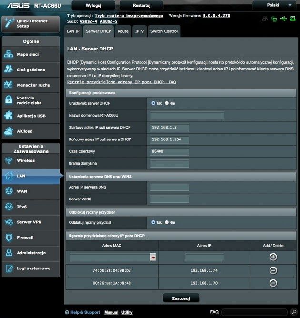This screenshot has width=300, height=318.
Task: Open IPv6 globe icon
Action: click(9, 207)
